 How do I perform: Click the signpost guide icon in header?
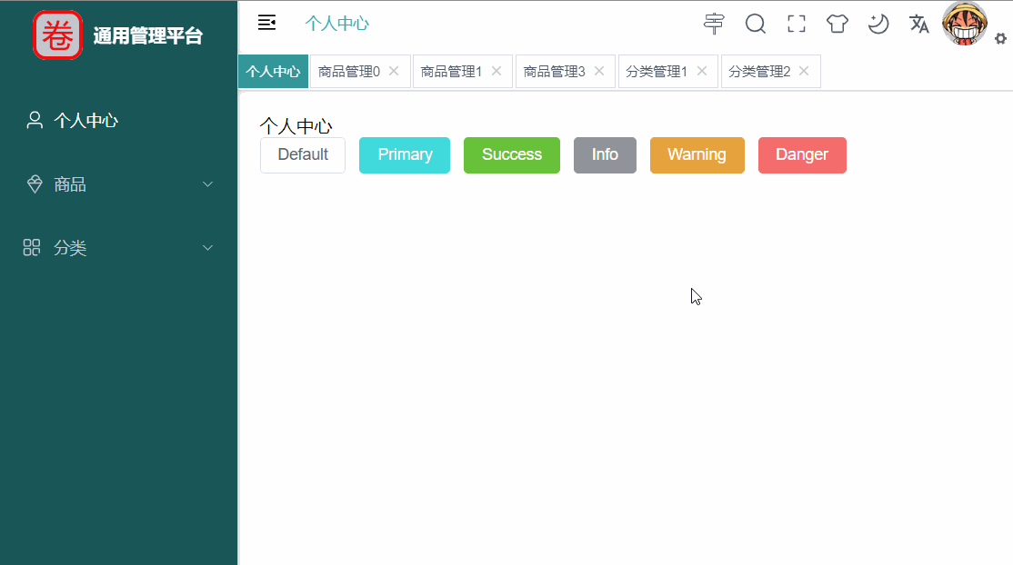714,24
